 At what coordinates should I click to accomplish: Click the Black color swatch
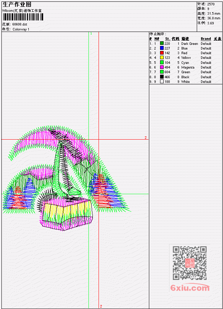tap(162, 77)
